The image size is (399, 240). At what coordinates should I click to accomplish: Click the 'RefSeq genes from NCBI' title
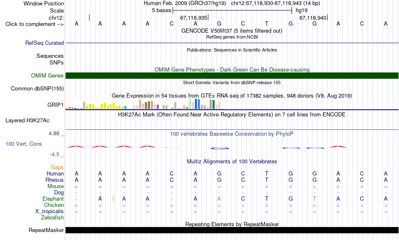232,37
